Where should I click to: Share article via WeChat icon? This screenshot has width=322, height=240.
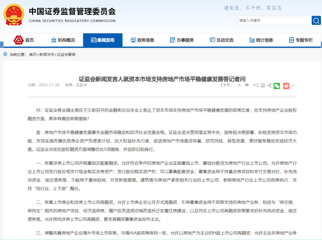pyautogui.click(x=277, y=86)
